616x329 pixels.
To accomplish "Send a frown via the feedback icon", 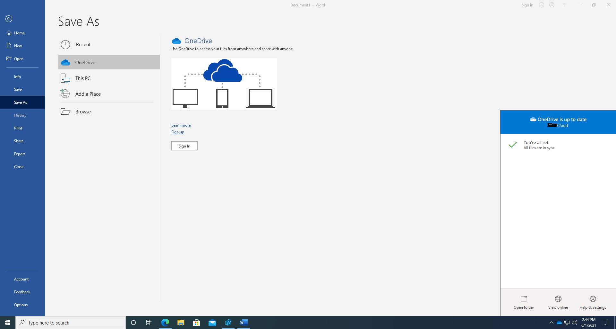I will point(552,5).
